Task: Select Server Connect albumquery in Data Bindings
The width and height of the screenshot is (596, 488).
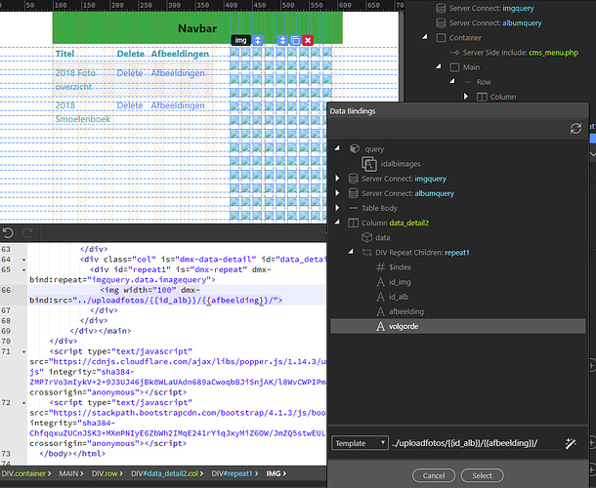Action: 407,193
